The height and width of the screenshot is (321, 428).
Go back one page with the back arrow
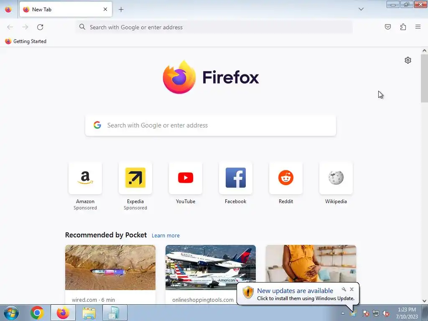coord(10,27)
